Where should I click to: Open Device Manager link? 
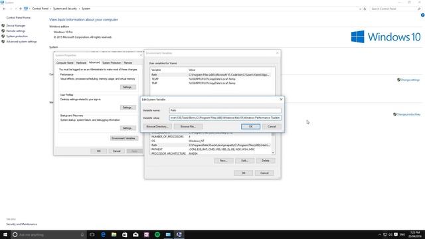[16, 25]
